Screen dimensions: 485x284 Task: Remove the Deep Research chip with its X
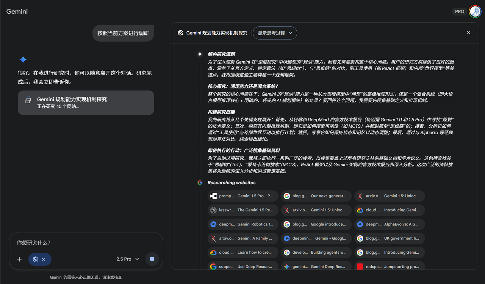point(44,259)
